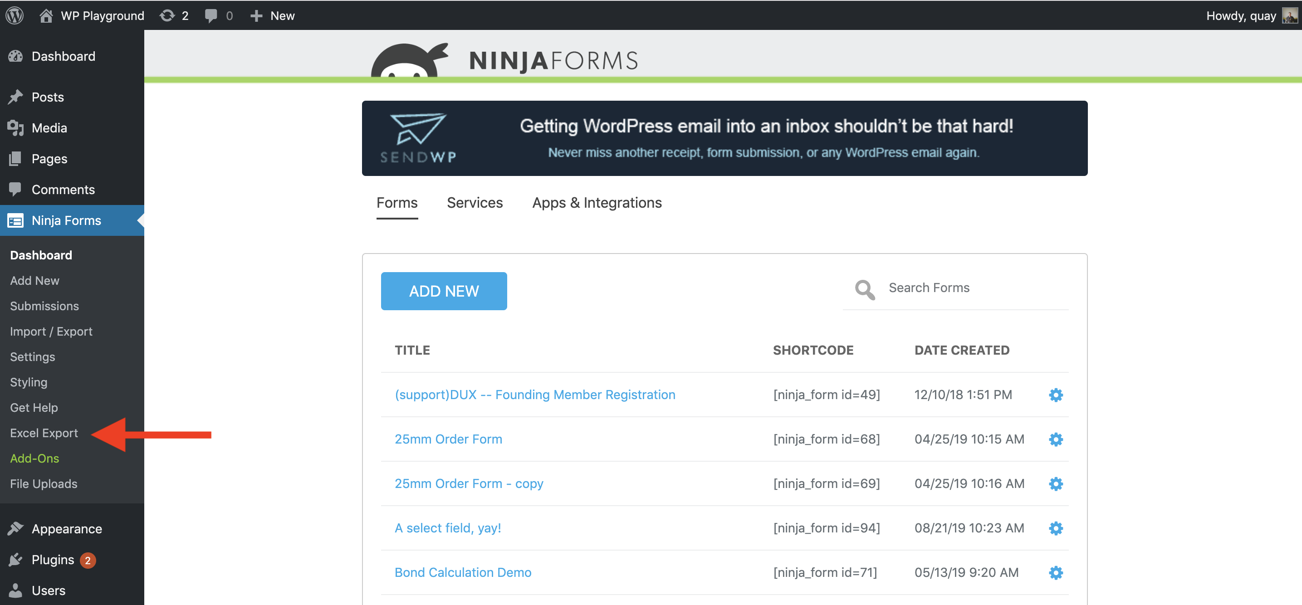Click gear icon for 25mm Order Form
This screenshot has height=605, width=1302.
coord(1055,439)
